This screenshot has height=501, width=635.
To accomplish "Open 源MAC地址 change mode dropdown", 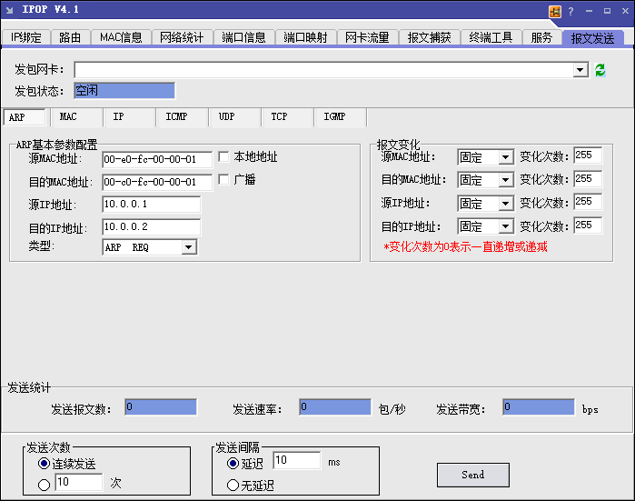I will tap(505, 157).
